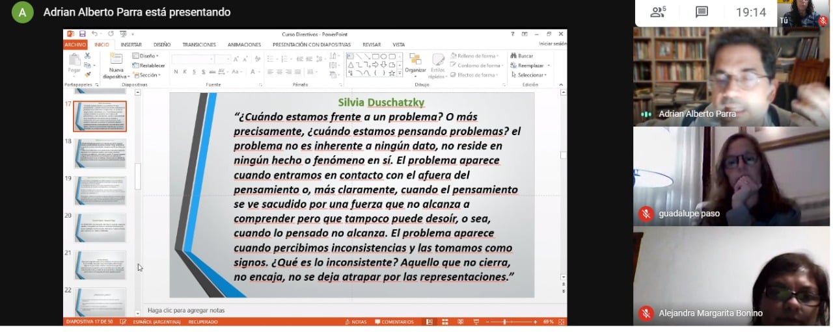Screen dimensions: 833x332
Task: Click the Normal view icon in status bar
Action: point(430,322)
